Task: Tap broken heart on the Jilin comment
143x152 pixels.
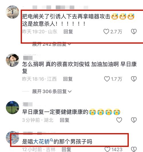Action: coord(134,149)
